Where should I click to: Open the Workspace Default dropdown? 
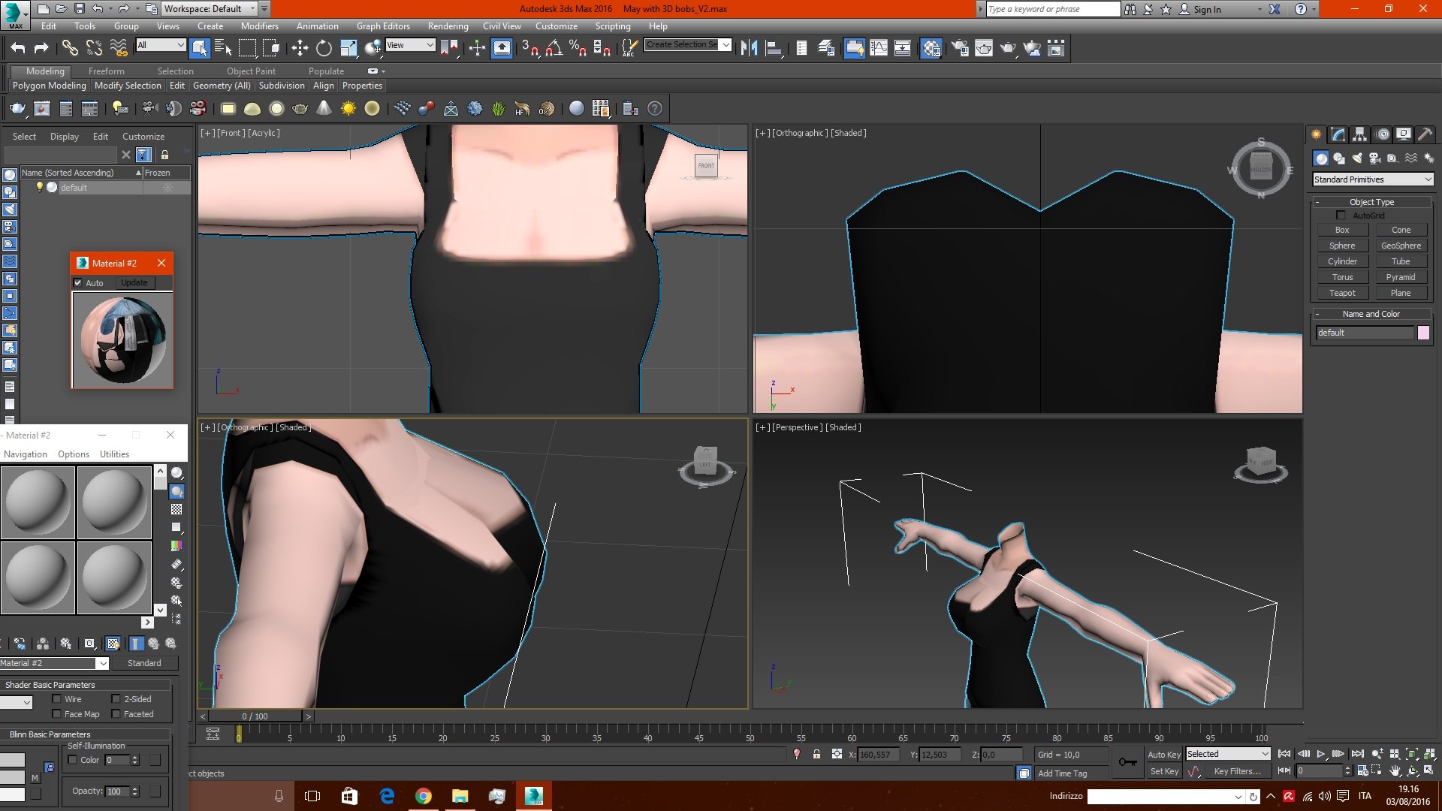pyautogui.click(x=210, y=9)
